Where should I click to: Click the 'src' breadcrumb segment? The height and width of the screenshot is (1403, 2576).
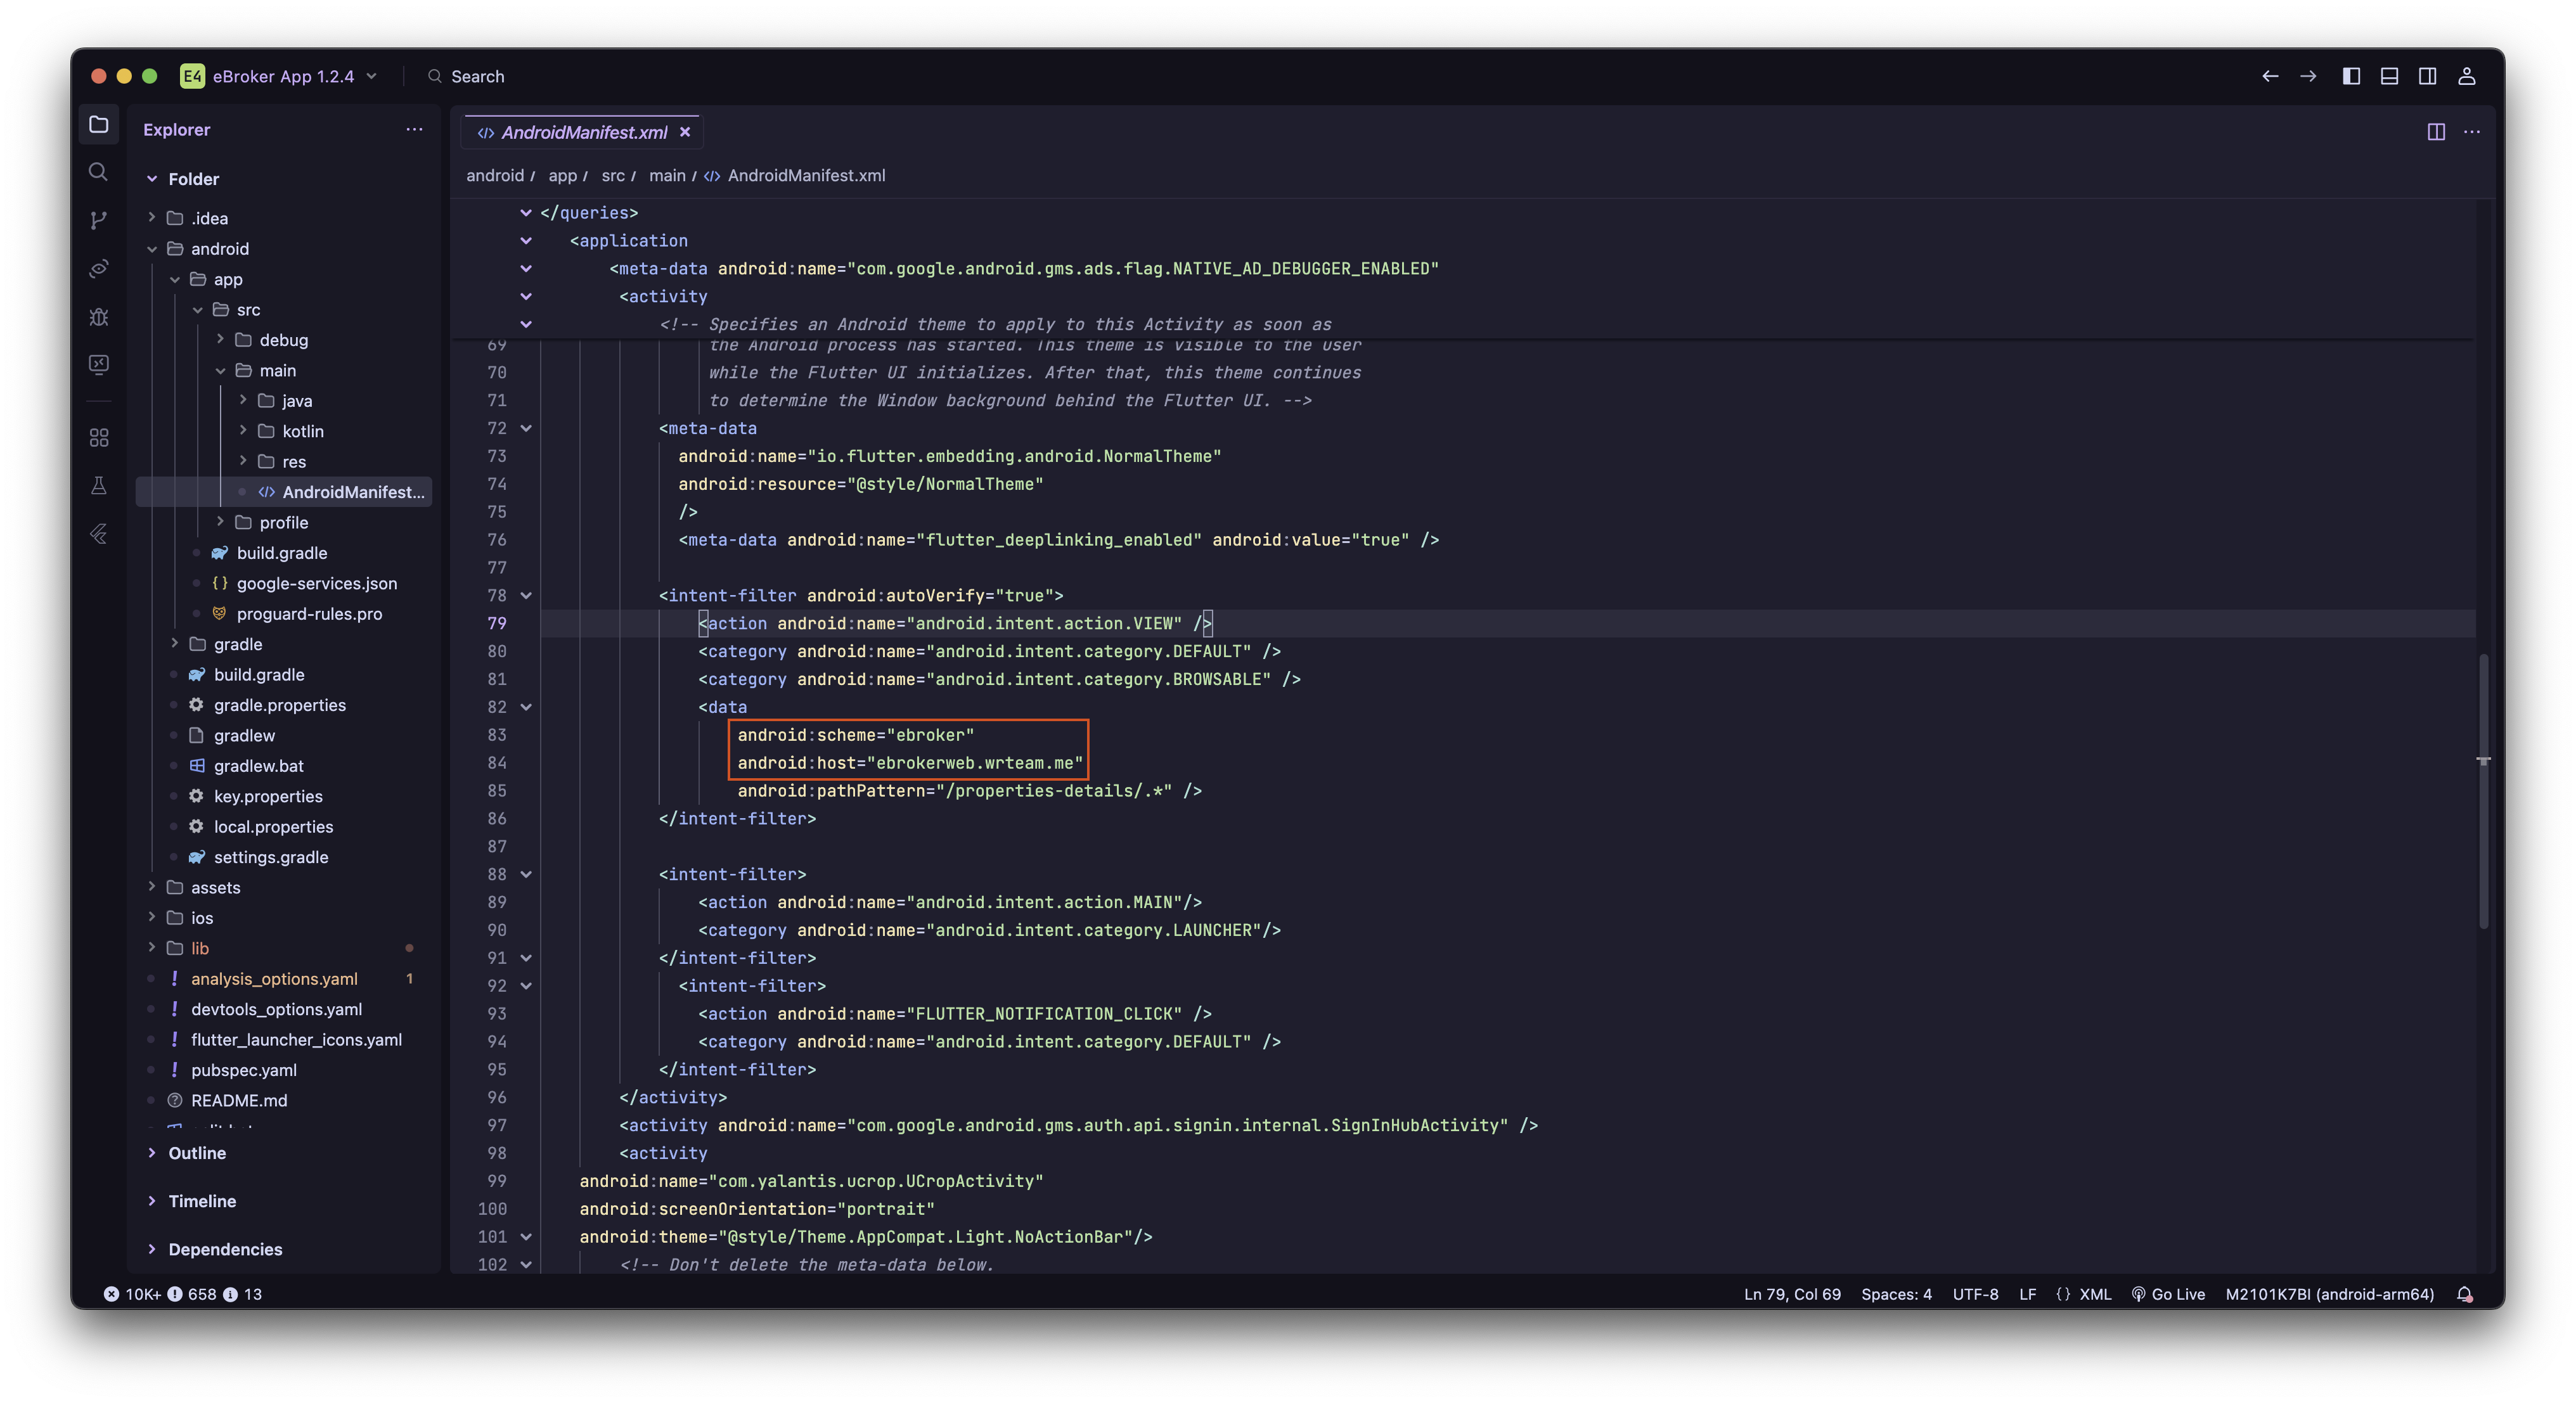click(613, 176)
